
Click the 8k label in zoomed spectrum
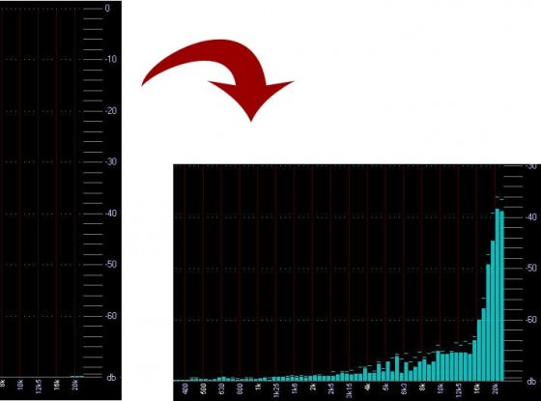click(x=422, y=387)
